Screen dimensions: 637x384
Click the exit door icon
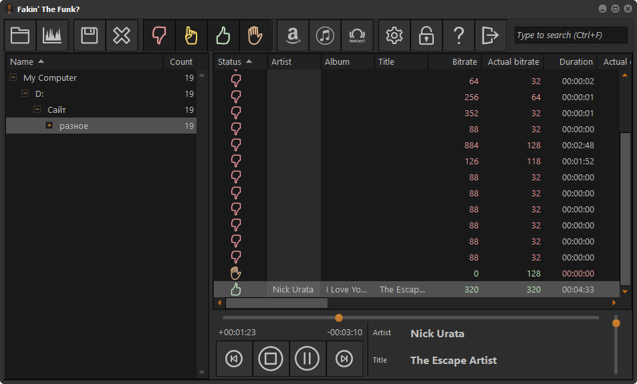click(491, 35)
